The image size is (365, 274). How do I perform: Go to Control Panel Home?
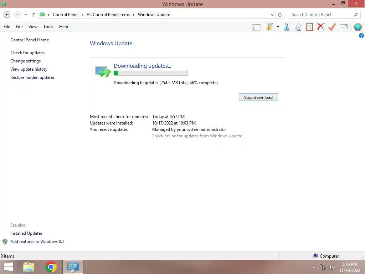coord(30,40)
